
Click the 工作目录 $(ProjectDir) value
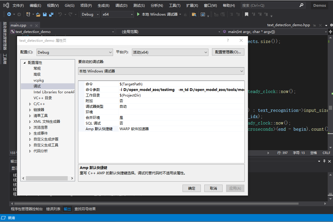(x=130, y=95)
